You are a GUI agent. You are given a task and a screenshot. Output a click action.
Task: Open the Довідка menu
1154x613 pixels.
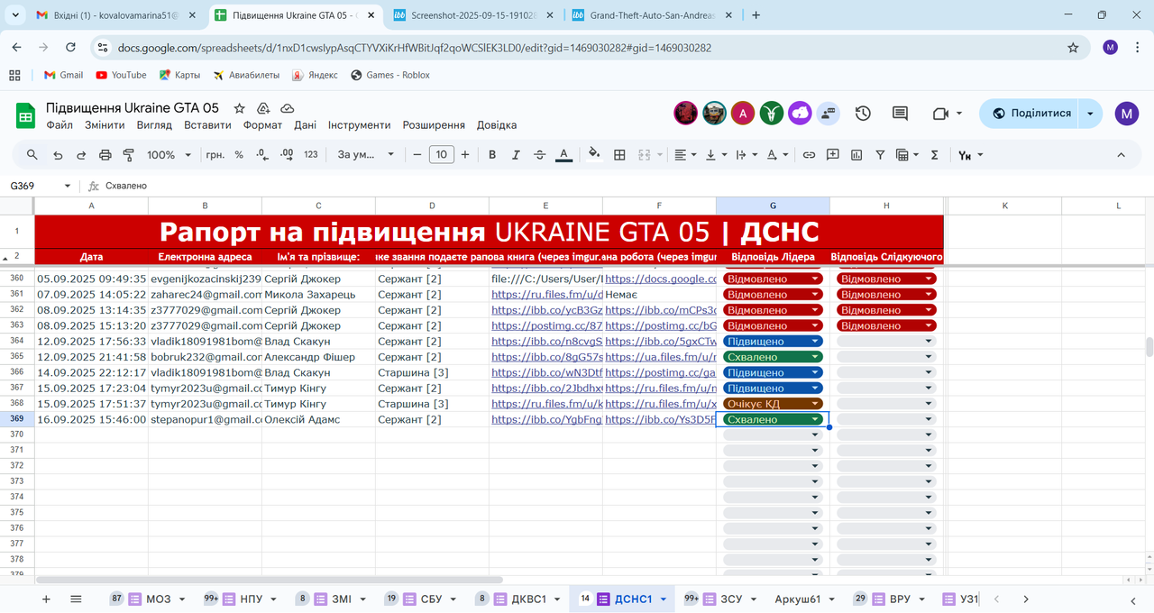(497, 125)
